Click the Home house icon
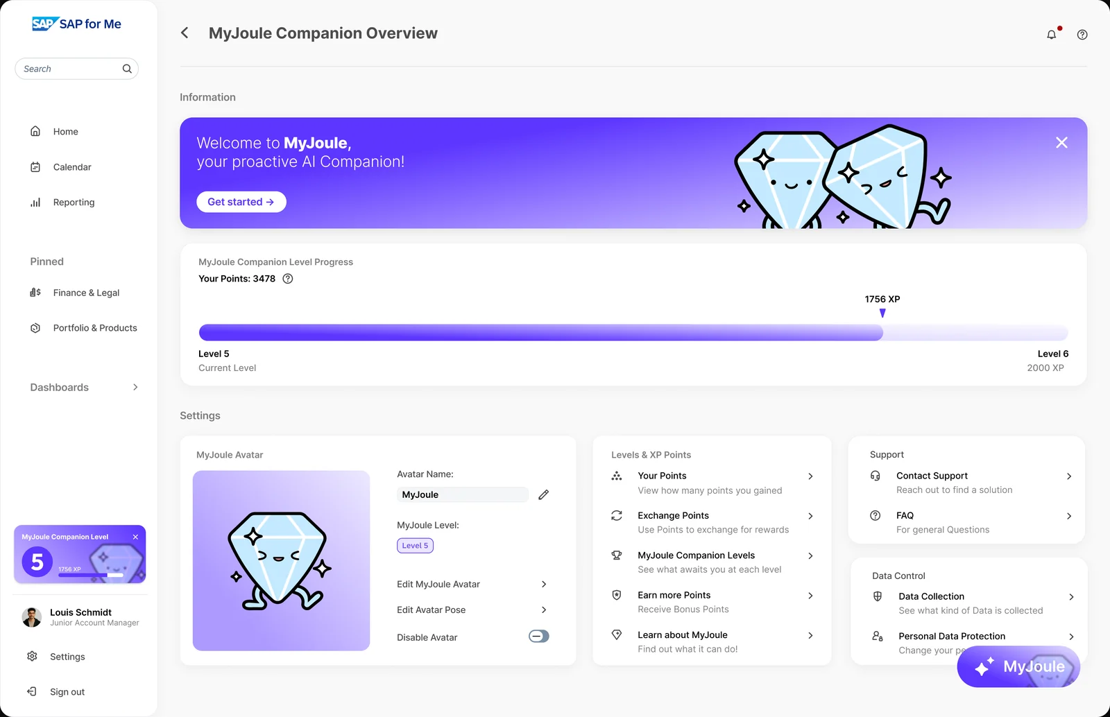Viewport: 1110px width, 717px height. pos(35,131)
